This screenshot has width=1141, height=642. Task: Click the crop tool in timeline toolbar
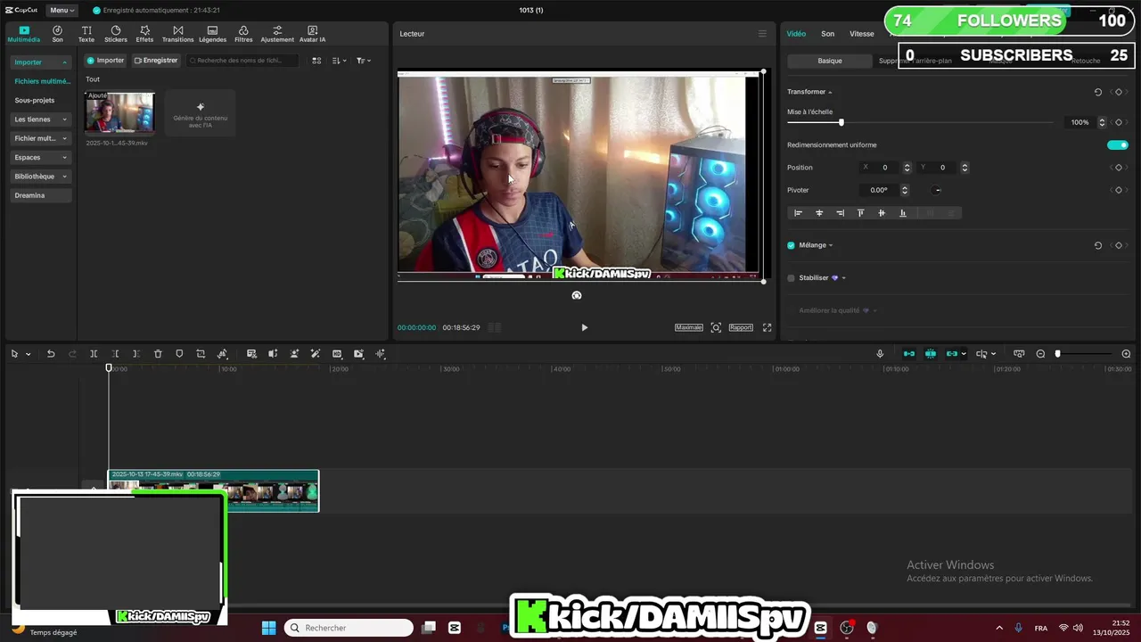click(201, 354)
